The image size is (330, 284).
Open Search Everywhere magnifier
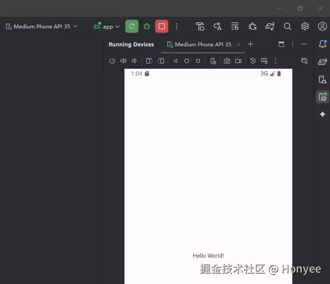287,27
